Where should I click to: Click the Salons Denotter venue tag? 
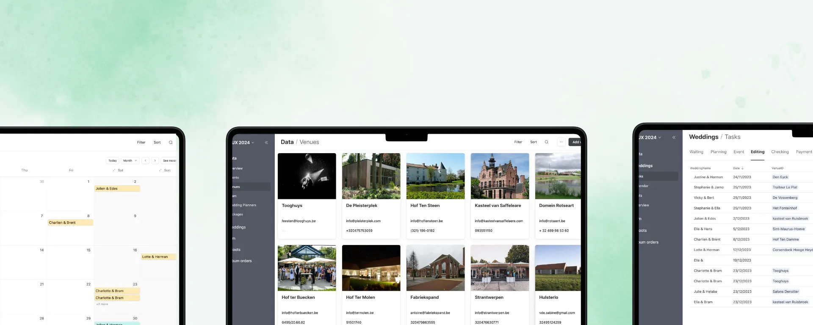coord(785,292)
